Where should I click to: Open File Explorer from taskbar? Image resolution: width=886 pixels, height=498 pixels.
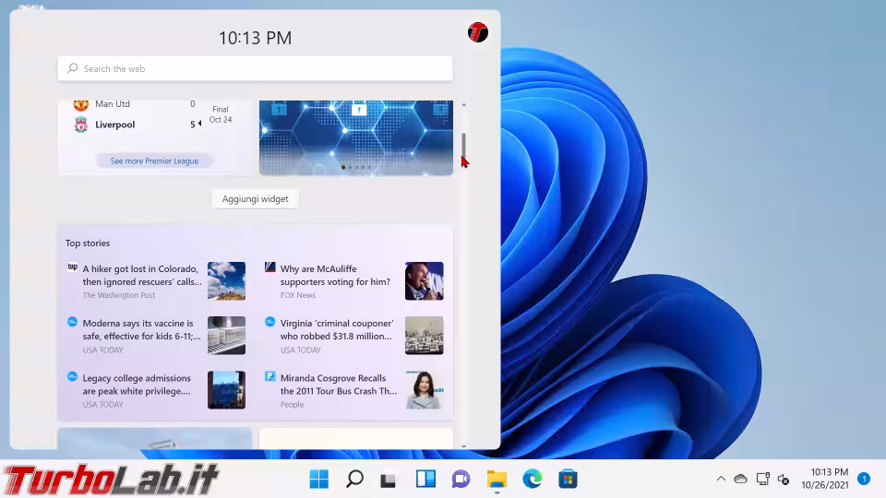pos(497,479)
